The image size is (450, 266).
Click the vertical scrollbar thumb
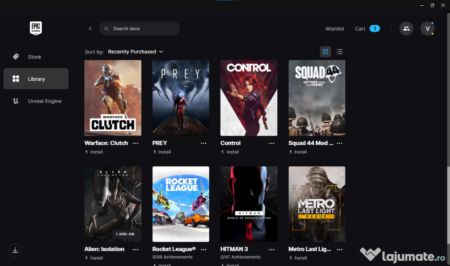tap(448, 205)
